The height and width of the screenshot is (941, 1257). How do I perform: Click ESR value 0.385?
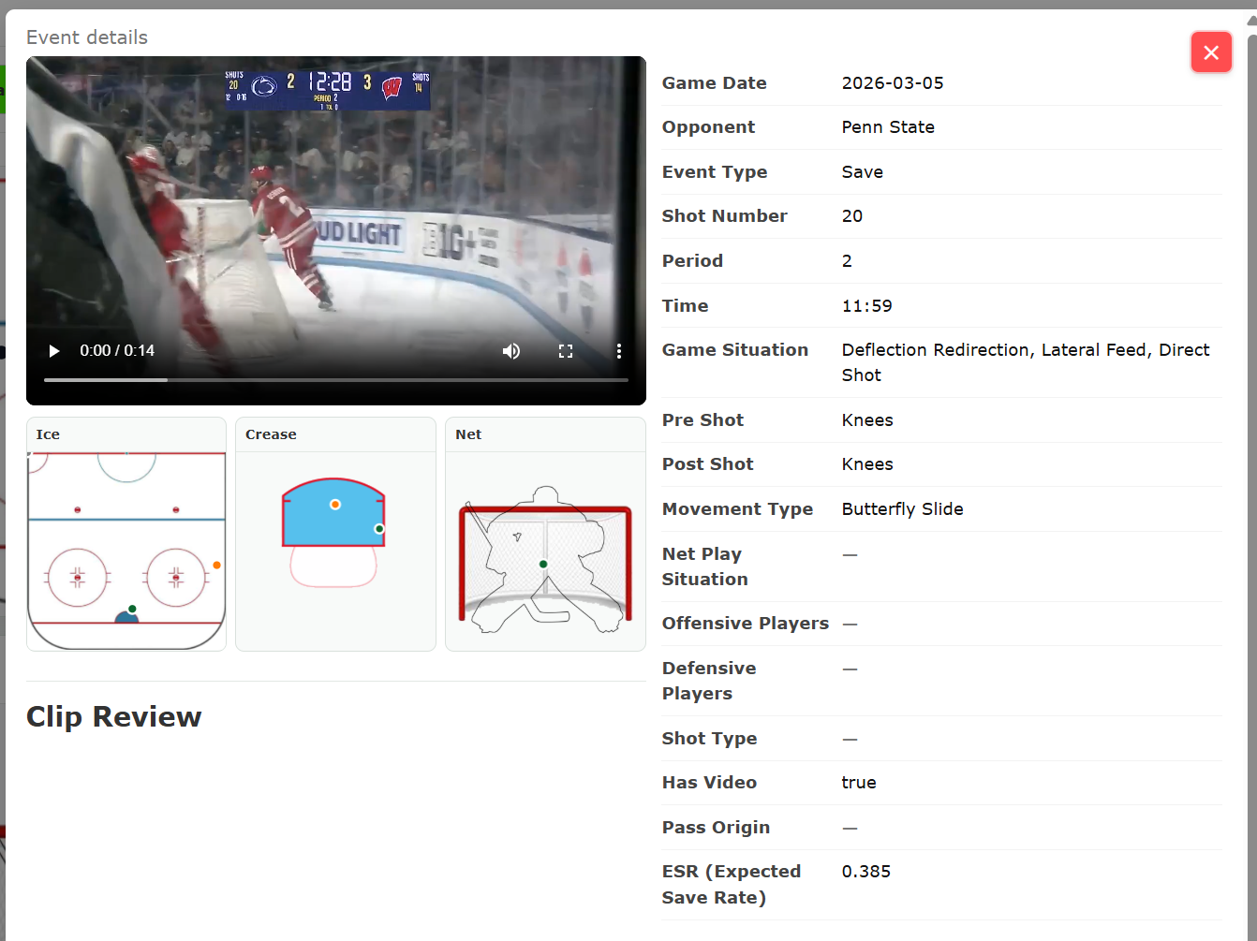pyautogui.click(x=866, y=872)
